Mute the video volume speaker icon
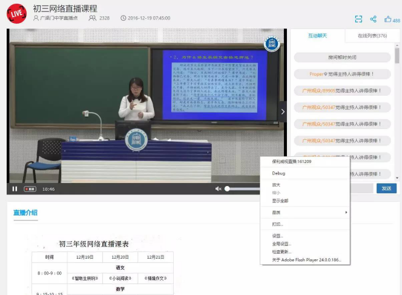 pyautogui.click(x=218, y=189)
